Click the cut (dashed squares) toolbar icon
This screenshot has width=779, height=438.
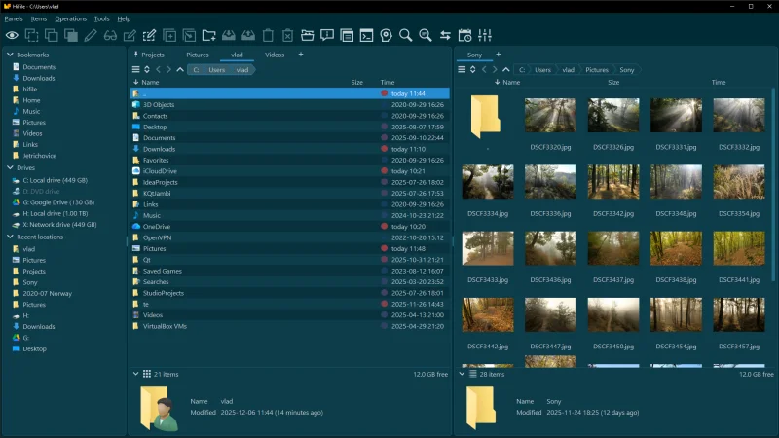[32, 35]
